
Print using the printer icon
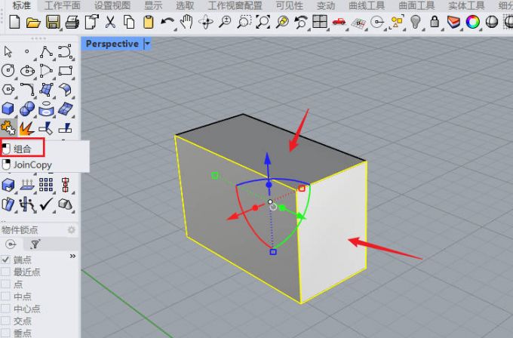72,23
